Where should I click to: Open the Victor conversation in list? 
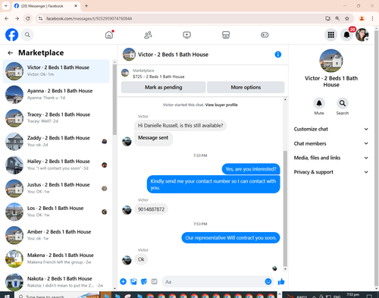click(56, 71)
